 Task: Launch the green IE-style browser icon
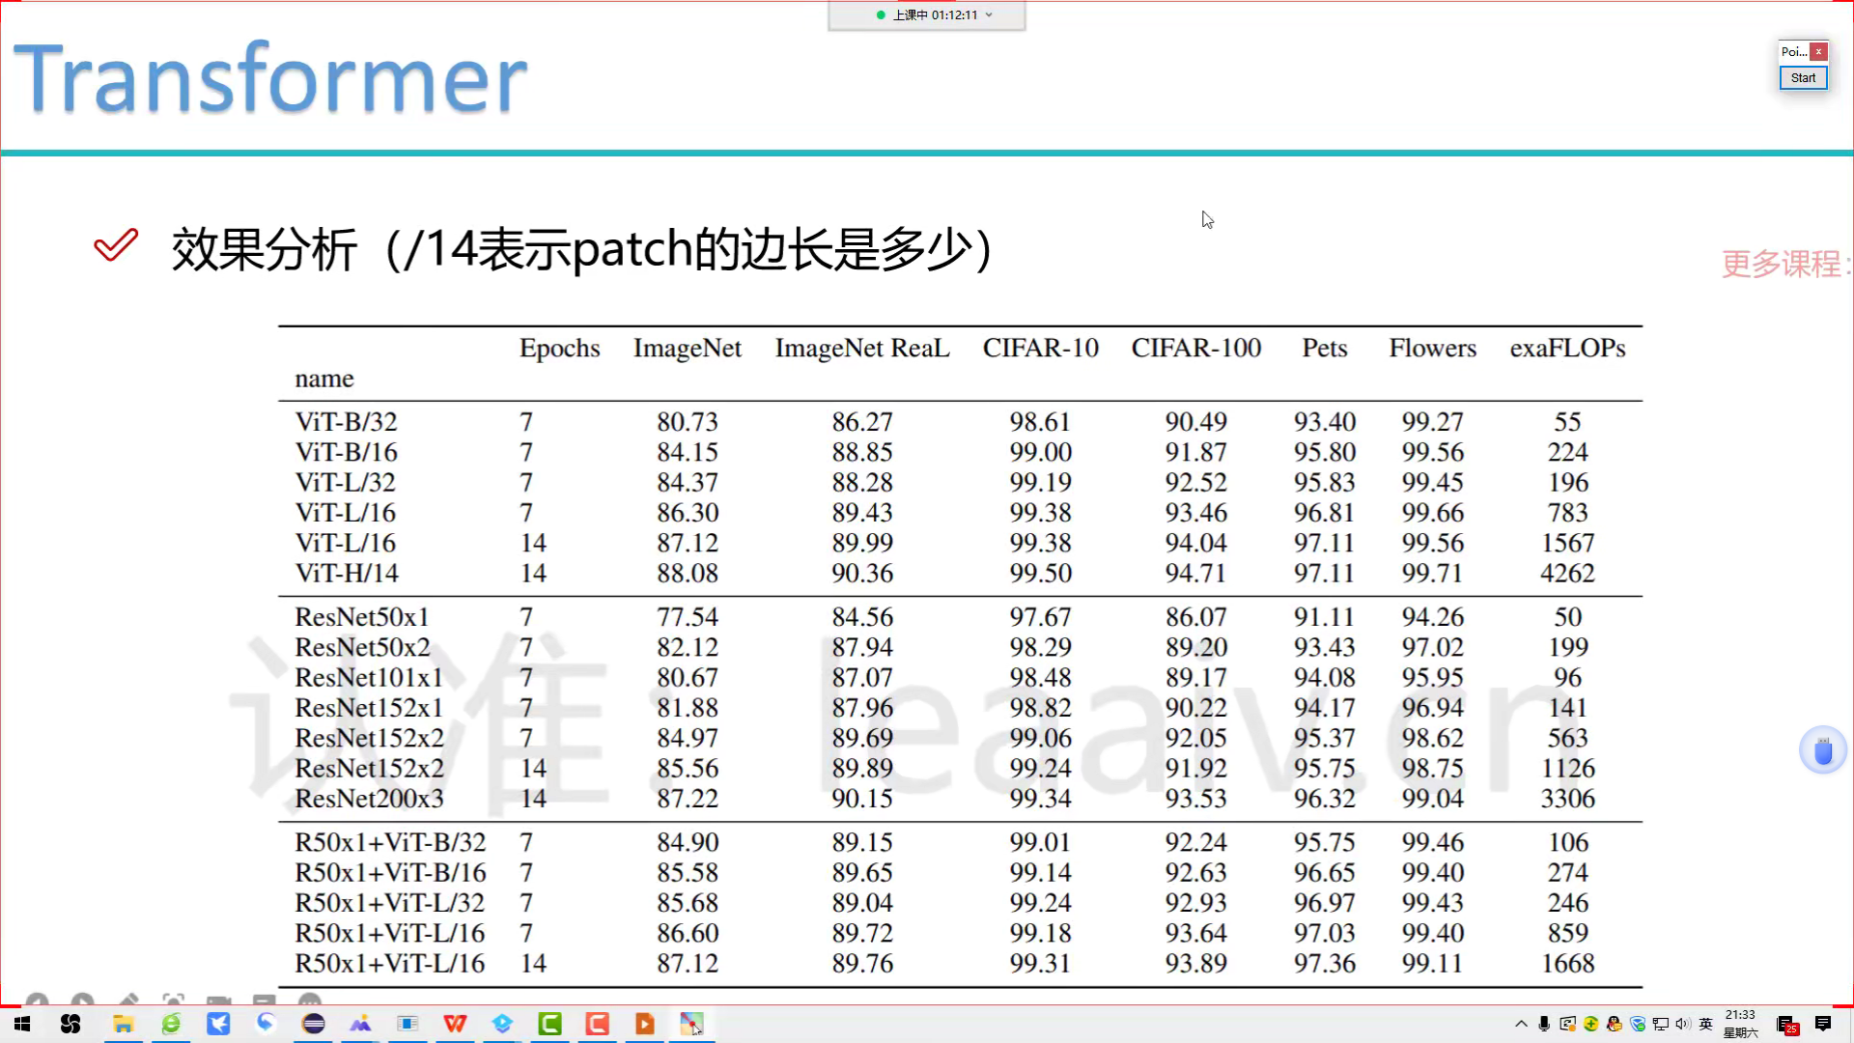pyautogui.click(x=171, y=1024)
